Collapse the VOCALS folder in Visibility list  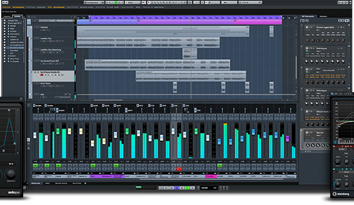click(9, 37)
